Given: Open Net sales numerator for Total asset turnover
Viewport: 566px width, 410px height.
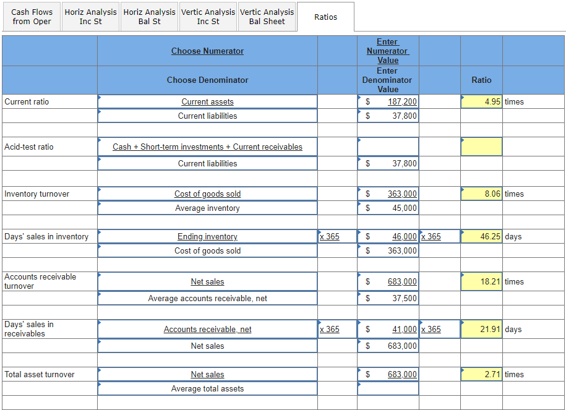Looking at the screenshot, I should pos(208,374).
